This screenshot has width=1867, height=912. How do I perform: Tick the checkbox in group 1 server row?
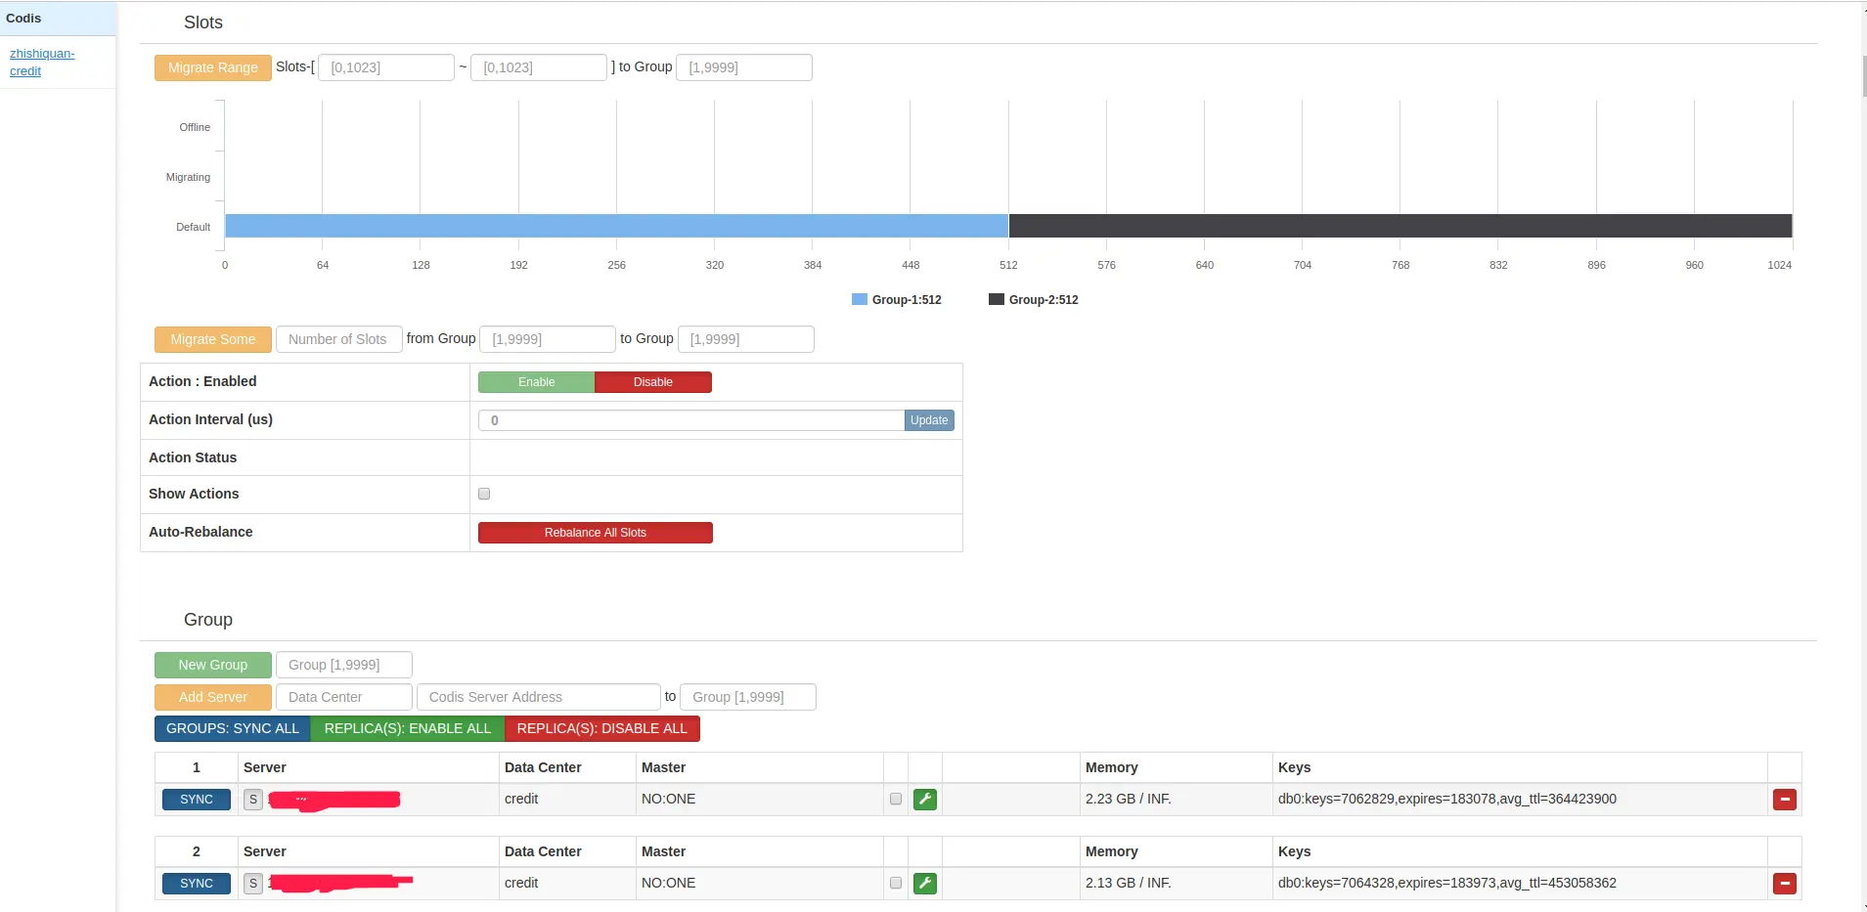tap(896, 799)
